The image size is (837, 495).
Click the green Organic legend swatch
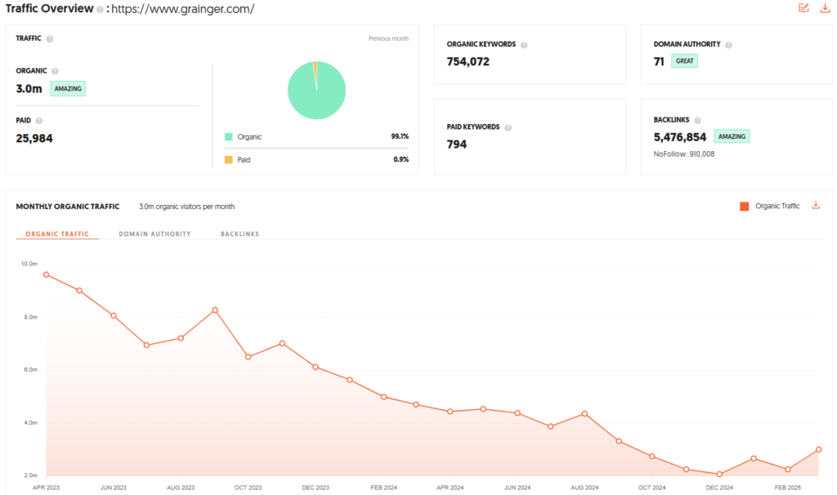[x=229, y=136]
